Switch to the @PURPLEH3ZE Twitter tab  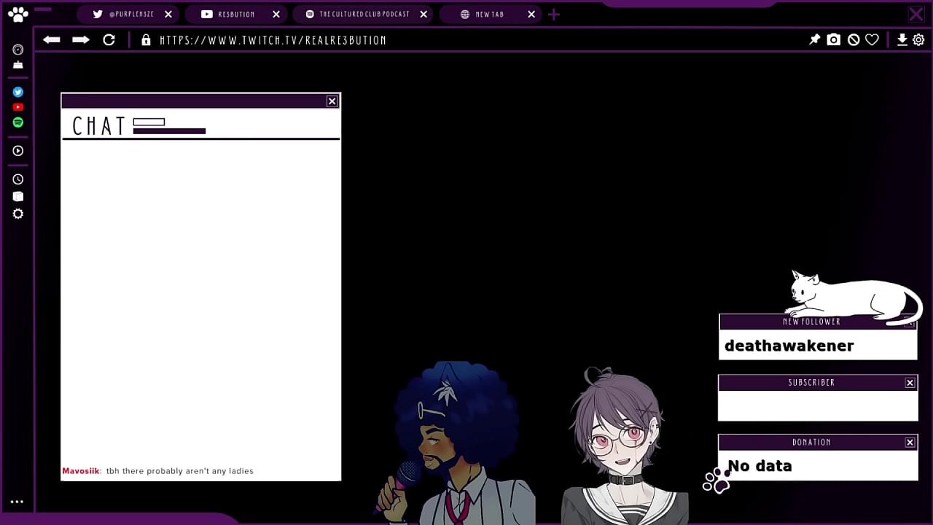pos(131,14)
